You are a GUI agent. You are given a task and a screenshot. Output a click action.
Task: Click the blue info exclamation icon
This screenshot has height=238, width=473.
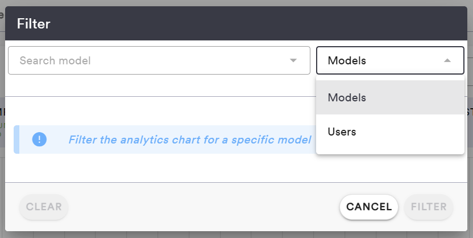point(39,139)
